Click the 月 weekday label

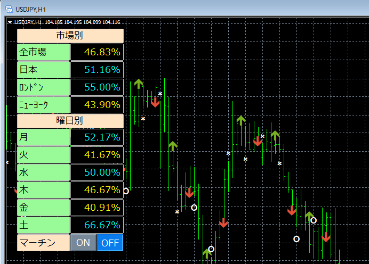[43, 137]
